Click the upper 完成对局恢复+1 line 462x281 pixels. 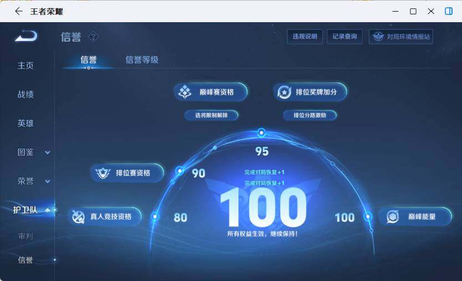tap(265, 172)
